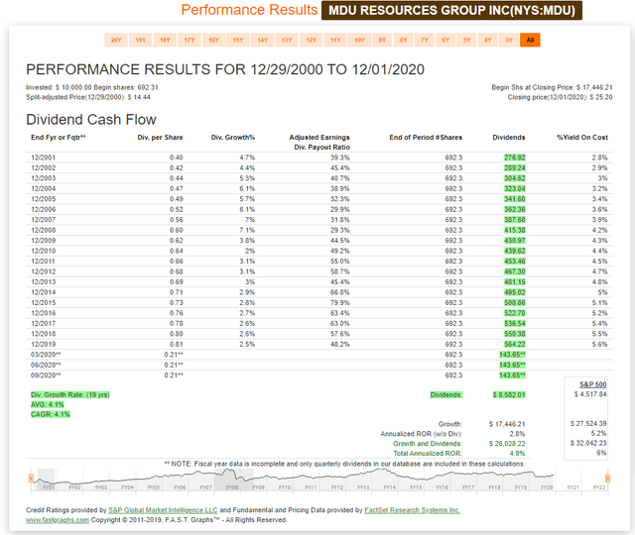Select the 20Y time period tab
This screenshot has height=535, width=635.
(x=116, y=40)
